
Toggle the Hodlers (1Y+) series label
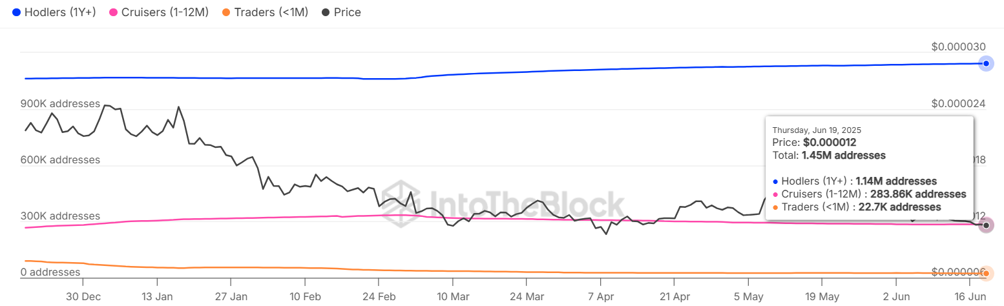(60, 12)
